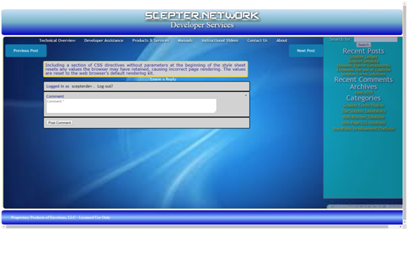Image resolution: width=408 pixels, height=260 pixels.
Task: Click the Post Comment button
Action: point(60,123)
